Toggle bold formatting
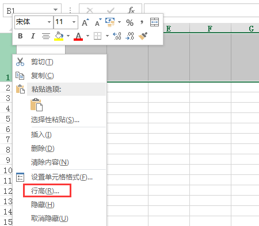 point(20,36)
